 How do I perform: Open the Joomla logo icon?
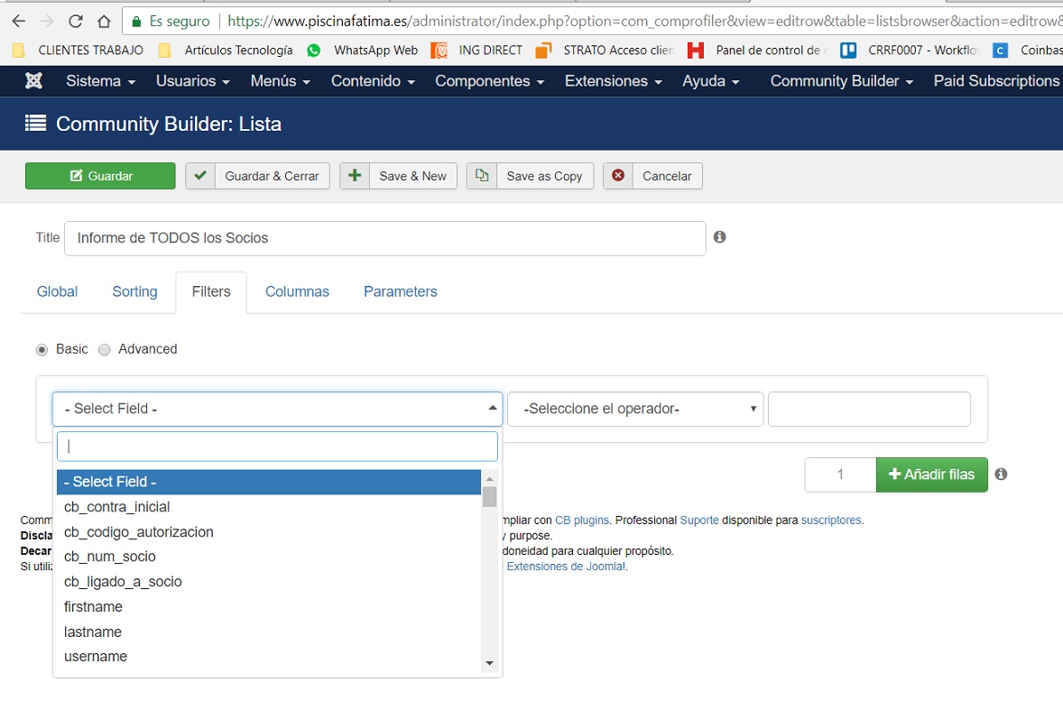coord(33,80)
